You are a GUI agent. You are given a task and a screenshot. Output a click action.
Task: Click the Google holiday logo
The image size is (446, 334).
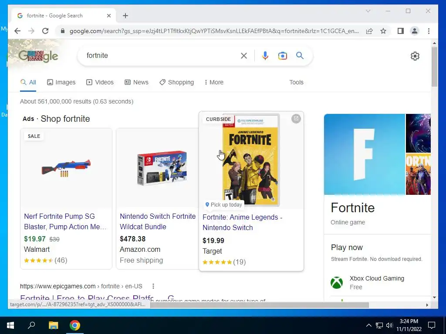click(38, 56)
